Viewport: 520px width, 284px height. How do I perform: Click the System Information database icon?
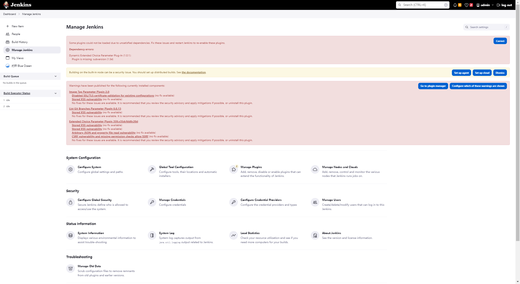point(71,235)
